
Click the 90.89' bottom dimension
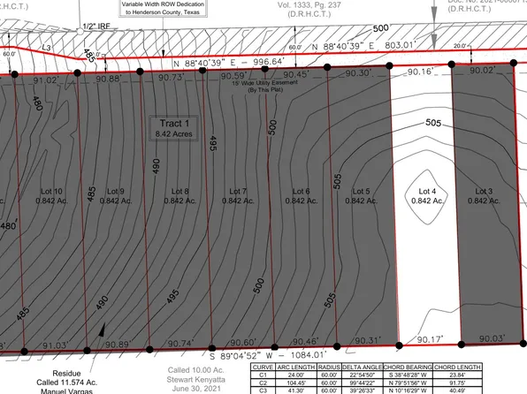pos(118,345)
